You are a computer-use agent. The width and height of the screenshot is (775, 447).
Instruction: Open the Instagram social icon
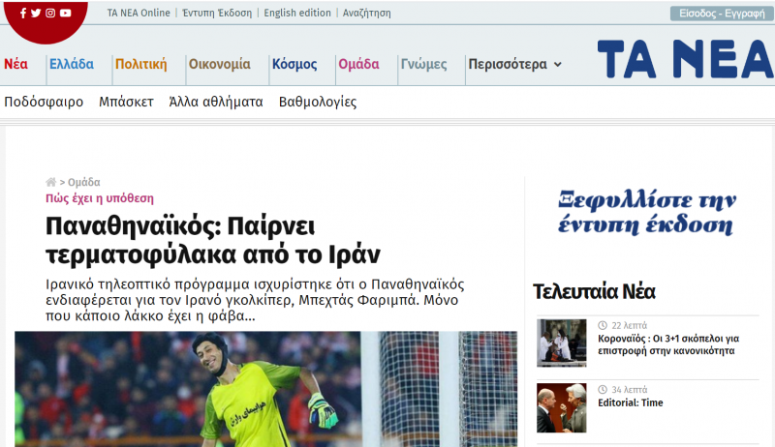pos(50,14)
